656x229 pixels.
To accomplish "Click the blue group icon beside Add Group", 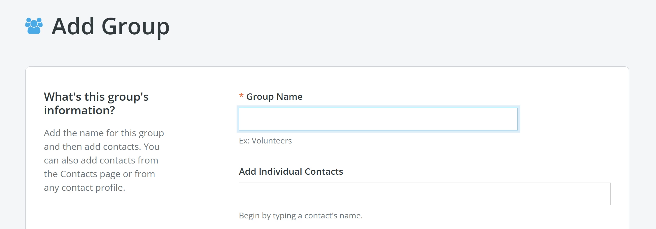I will (33, 26).
